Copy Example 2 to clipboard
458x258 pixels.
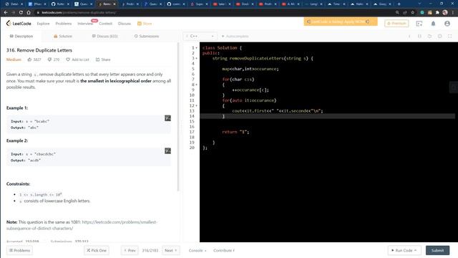coord(167,150)
